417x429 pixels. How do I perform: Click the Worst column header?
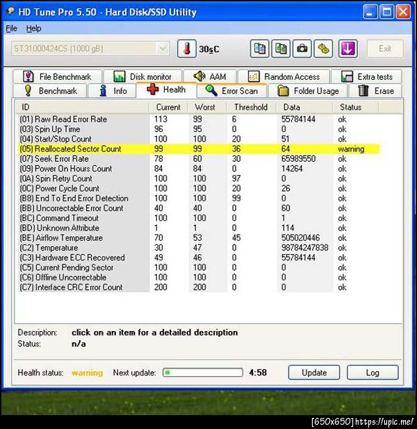pos(207,107)
